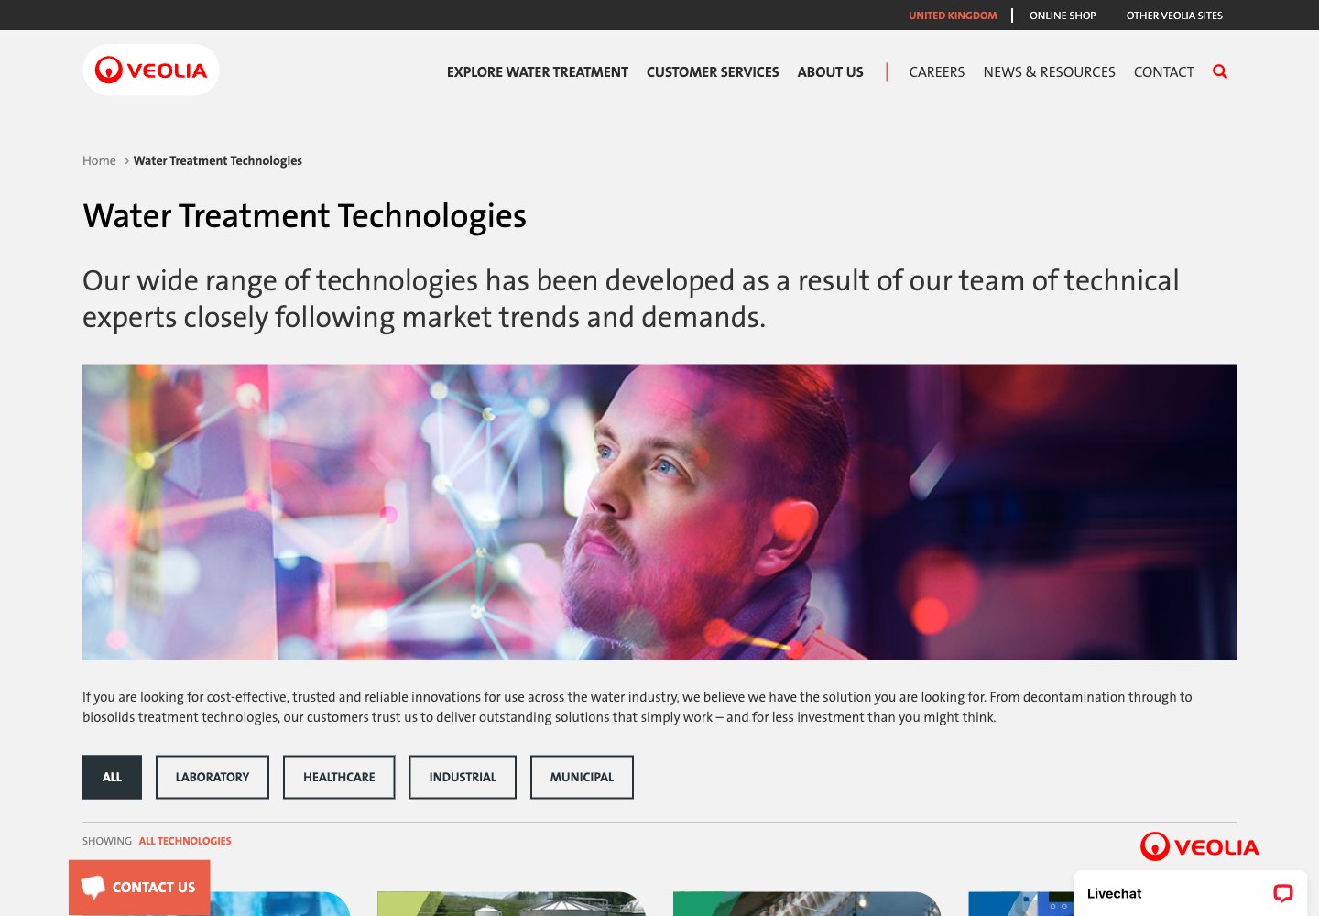Click the Water Treatment Technologies page heading
1319x916 pixels.
[x=304, y=216]
